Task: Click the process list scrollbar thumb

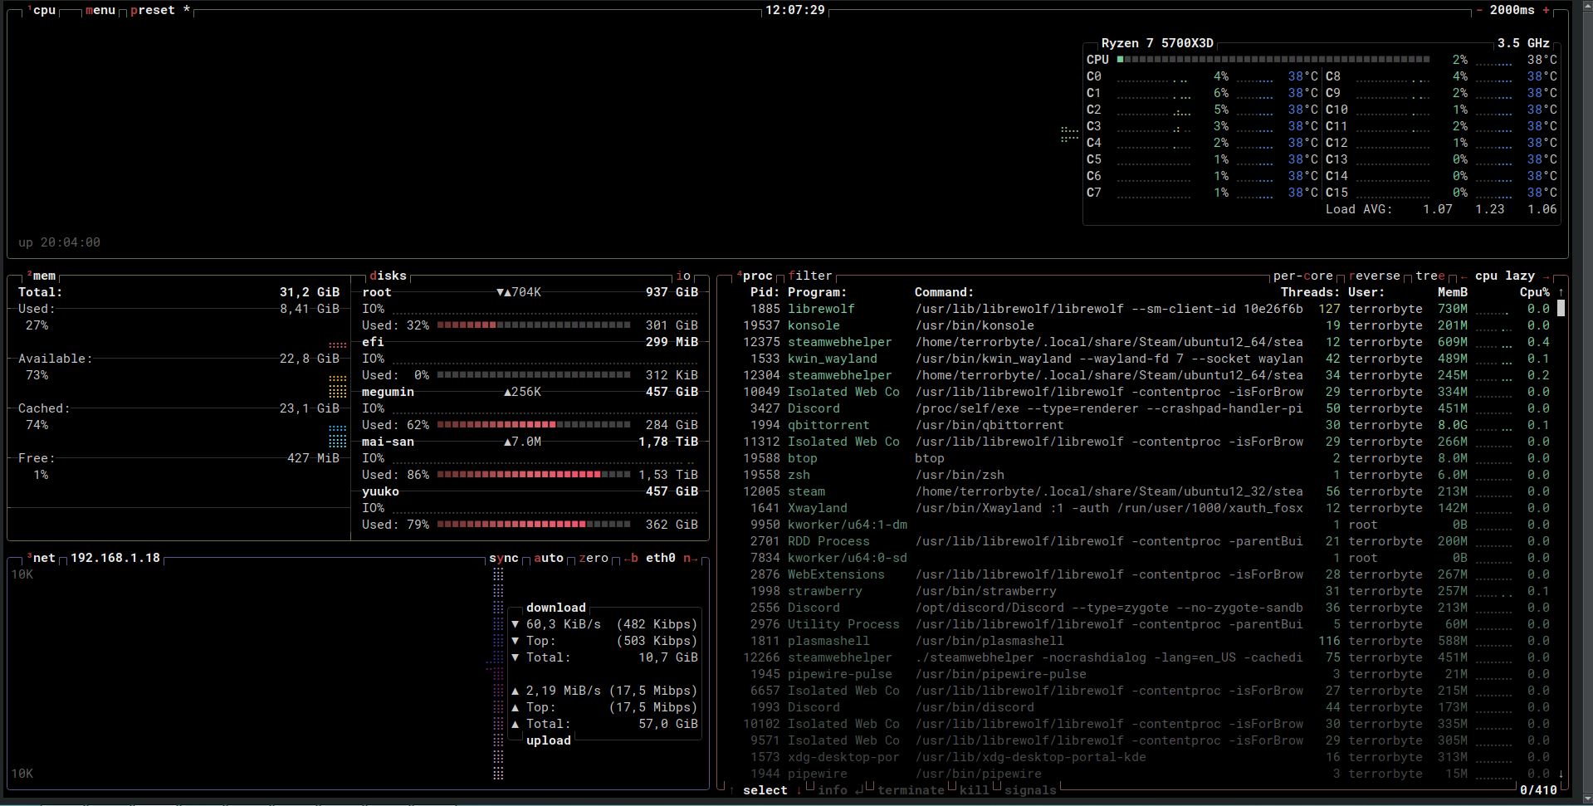Action: 1561,309
